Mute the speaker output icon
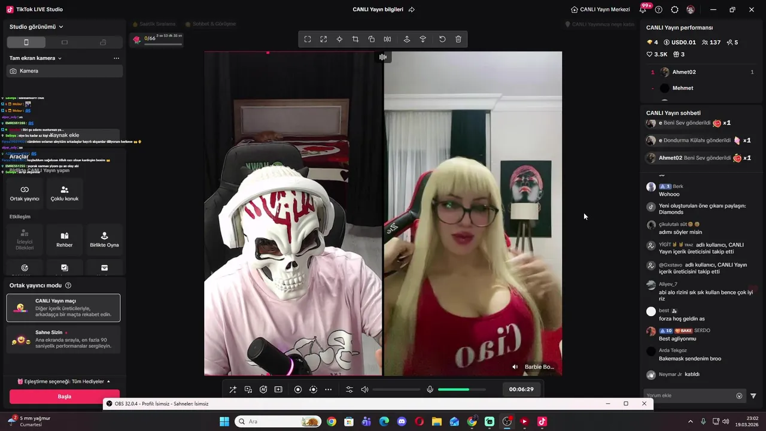This screenshot has height=431, width=766. (x=364, y=389)
